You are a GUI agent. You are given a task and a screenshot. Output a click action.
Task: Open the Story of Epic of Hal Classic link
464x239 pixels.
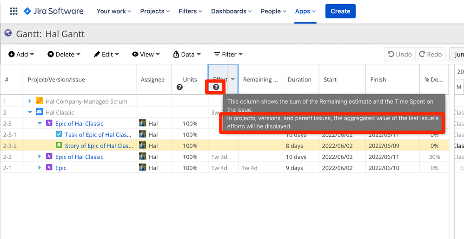(x=99, y=145)
